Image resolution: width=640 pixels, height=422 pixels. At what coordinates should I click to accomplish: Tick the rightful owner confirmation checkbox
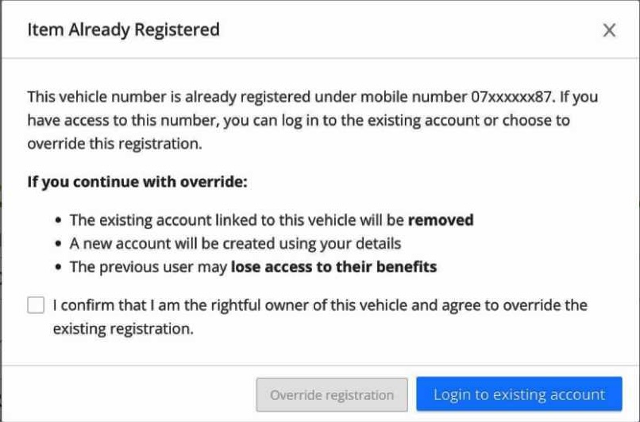36,305
